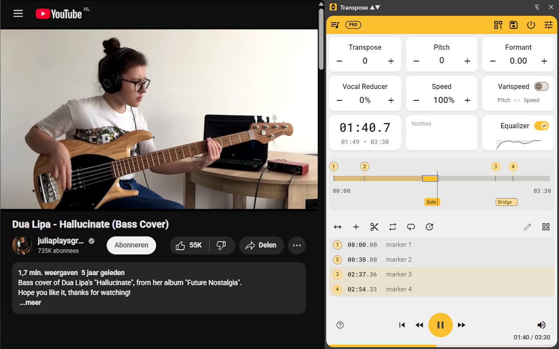Image resolution: width=559 pixels, height=349 pixels.
Task: Select marker 2 row at 00:30.00
Action: [x=442, y=260]
